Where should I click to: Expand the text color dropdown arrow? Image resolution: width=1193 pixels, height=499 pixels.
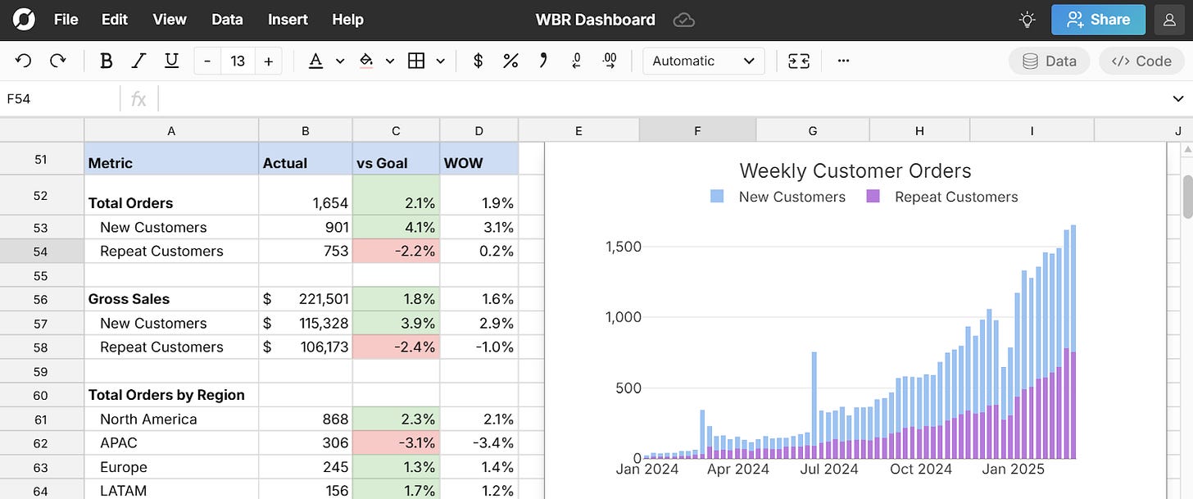click(x=340, y=61)
